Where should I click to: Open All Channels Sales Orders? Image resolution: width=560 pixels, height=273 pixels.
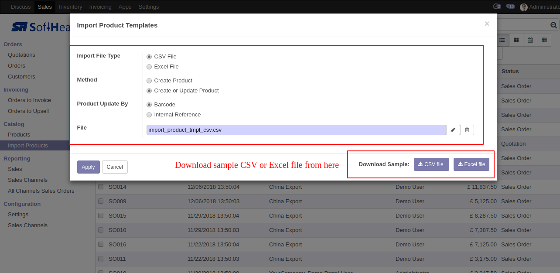pyautogui.click(x=41, y=191)
